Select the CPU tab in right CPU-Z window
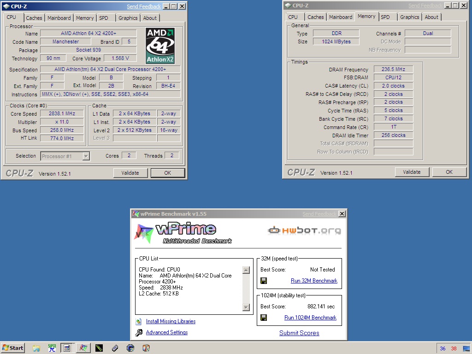The width and height of the screenshot is (472, 354). coord(293,17)
